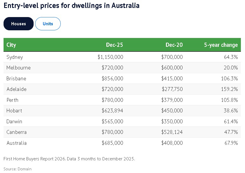
Task: Select the Darwin row label
Action: click(x=14, y=122)
